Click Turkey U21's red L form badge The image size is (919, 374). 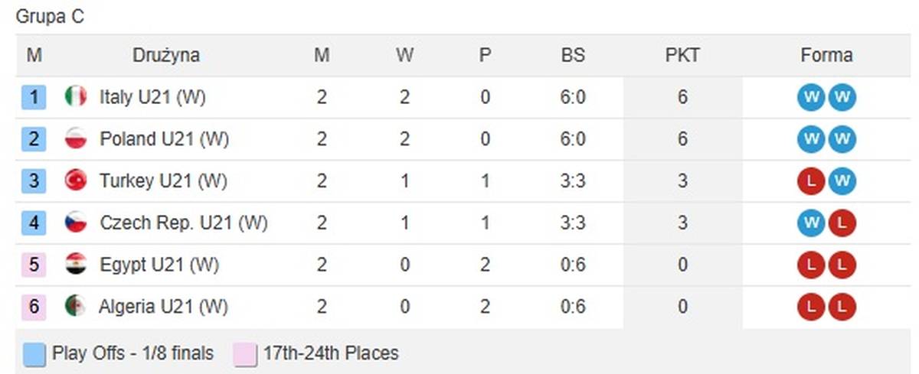tap(811, 181)
